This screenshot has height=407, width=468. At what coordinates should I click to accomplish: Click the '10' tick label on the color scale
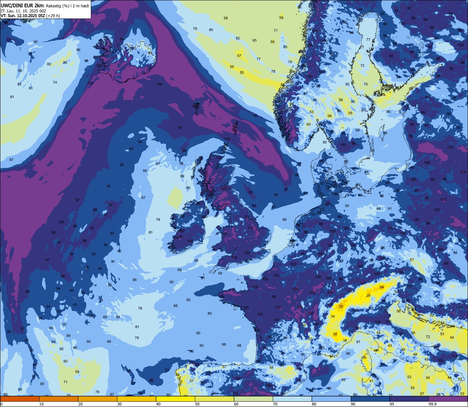tap(41, 404)
